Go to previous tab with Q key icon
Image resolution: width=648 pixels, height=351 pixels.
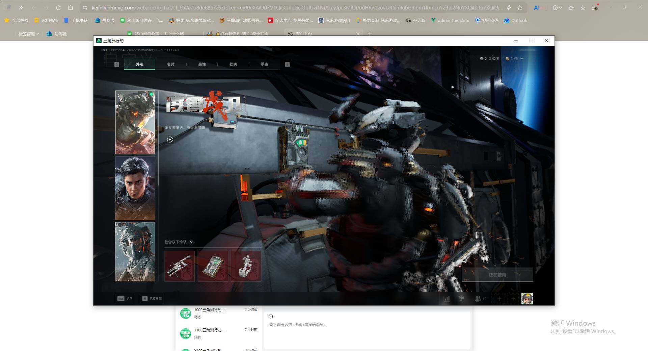pyautogui.click(x=117, y=64)
